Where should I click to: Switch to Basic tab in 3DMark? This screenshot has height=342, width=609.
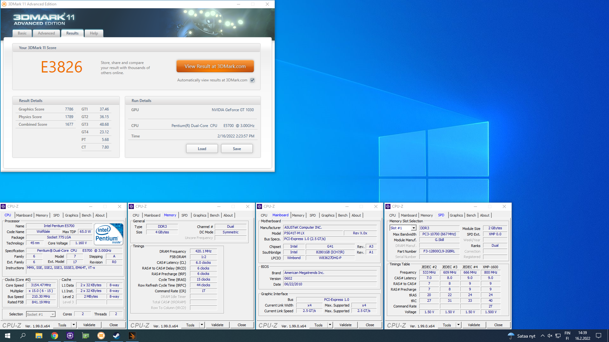pyautogui.click(x=22, y=33)
